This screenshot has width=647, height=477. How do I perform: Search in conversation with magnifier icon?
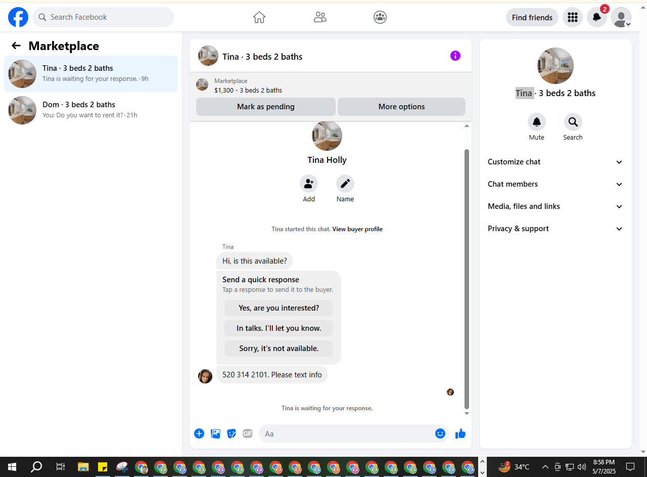coord(573,122)
